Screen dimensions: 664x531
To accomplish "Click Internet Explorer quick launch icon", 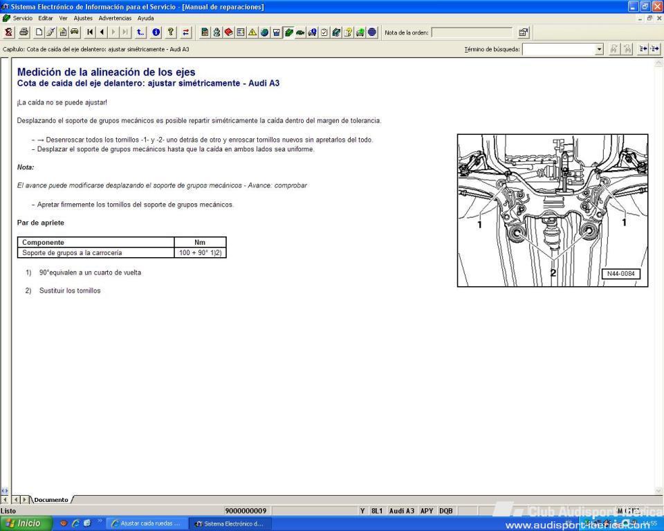I will (x=76, y=523).
